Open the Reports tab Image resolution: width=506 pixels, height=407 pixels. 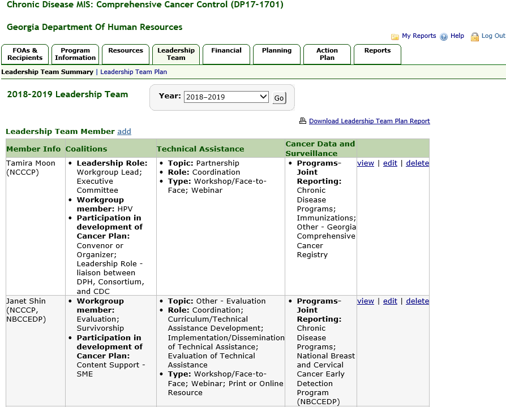pos(378,54)
